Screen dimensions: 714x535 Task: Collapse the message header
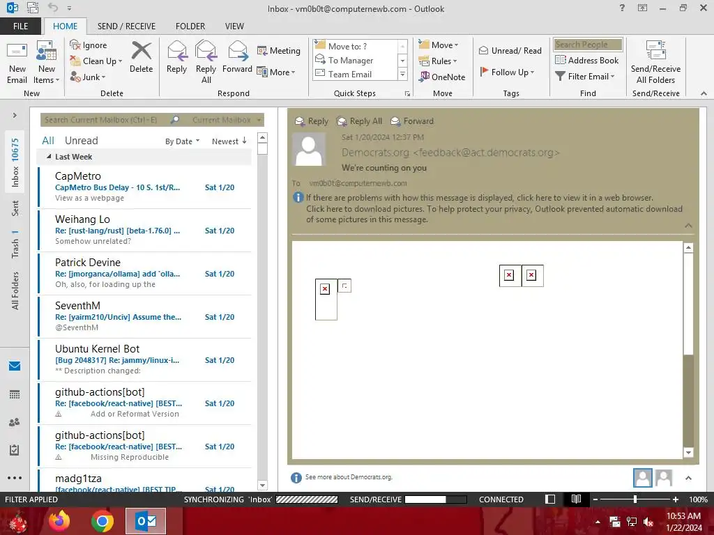pyautogui.click(x=688, y=226)
